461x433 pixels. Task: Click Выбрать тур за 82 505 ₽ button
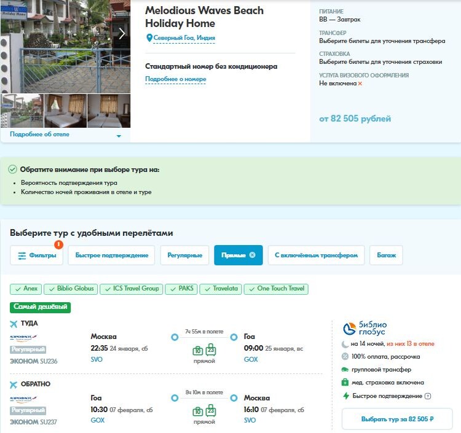[397, 419]
